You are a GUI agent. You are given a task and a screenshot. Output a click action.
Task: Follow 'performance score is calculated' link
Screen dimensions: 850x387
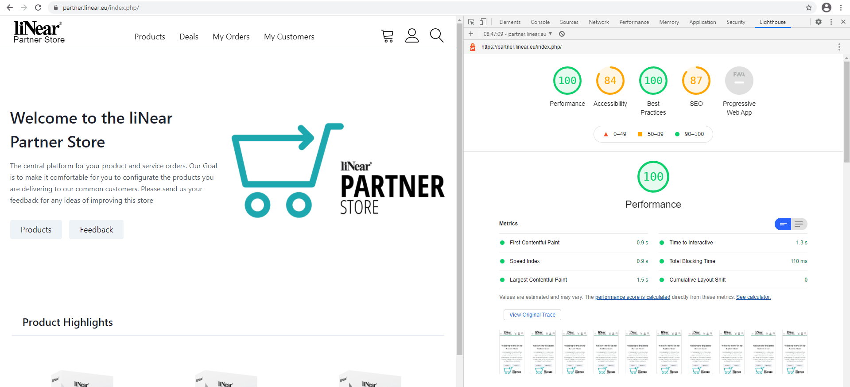(x=633, y=297)
